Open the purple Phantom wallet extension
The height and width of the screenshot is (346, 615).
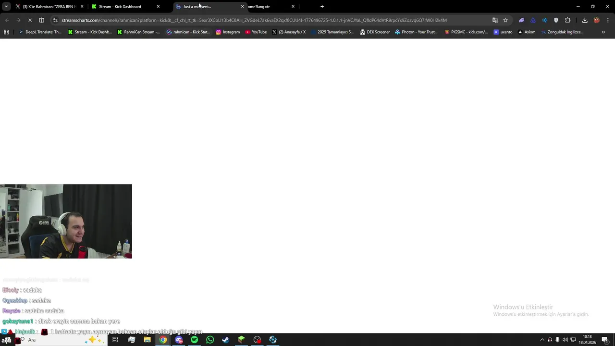click(521, 20)
